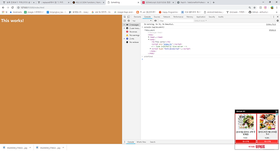Image resolution: width=280 pixels, height=151 pixels.
Task: Open the Default levels dropdown
Action: tap(200, 21)
